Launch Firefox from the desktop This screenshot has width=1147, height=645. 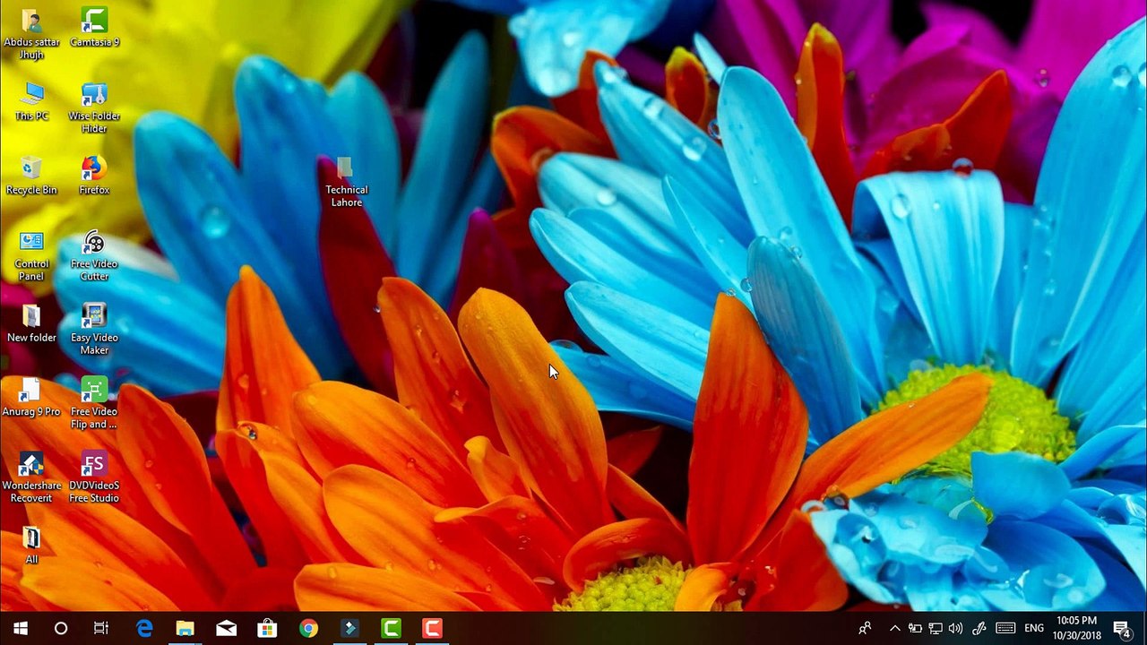(94, 175)
